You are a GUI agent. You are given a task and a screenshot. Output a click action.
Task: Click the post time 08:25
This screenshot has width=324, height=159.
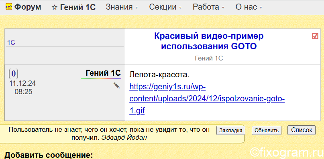pyautogui.click(x=23, y=92)
